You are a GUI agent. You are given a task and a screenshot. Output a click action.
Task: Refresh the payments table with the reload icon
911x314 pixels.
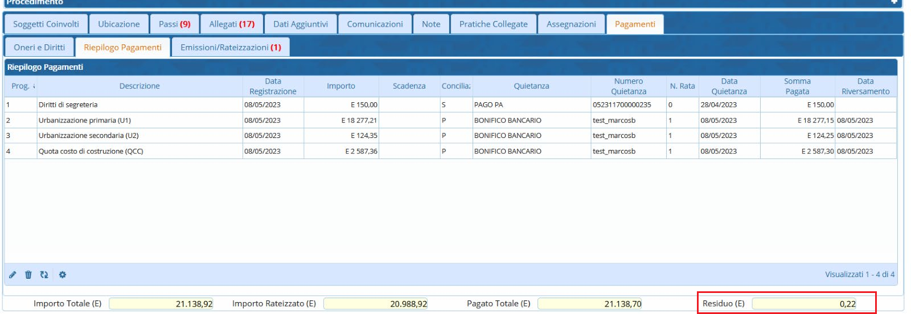click(44, 275)
